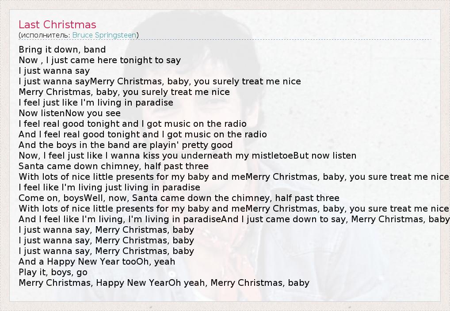Click the line "And a Happy New Year tooOh, yeah"

click(97, 262)
